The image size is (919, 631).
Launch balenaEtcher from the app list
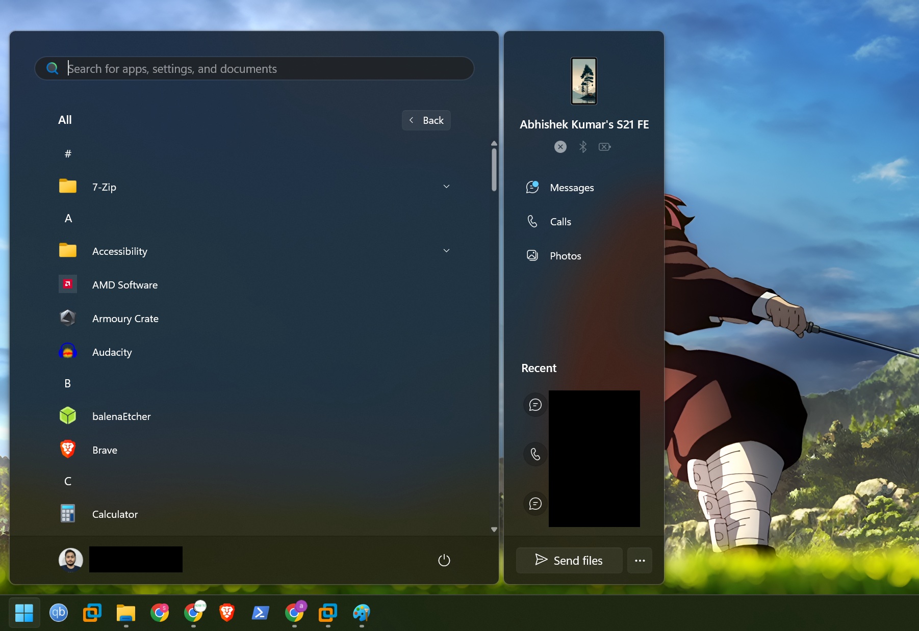pos(121,416)
